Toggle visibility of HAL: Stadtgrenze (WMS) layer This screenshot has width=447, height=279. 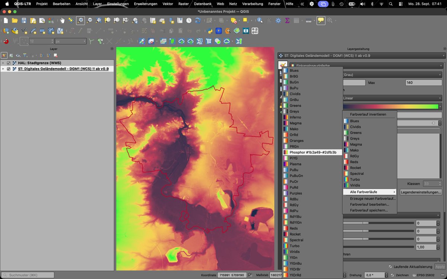pyautogui.click(x=9, y=63)
